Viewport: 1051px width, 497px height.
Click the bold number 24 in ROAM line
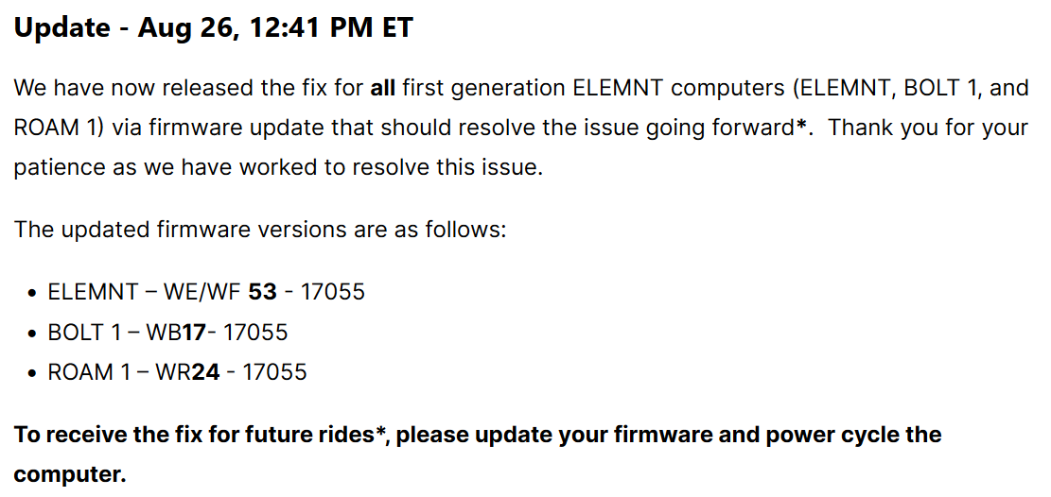[x=206, y=371]
